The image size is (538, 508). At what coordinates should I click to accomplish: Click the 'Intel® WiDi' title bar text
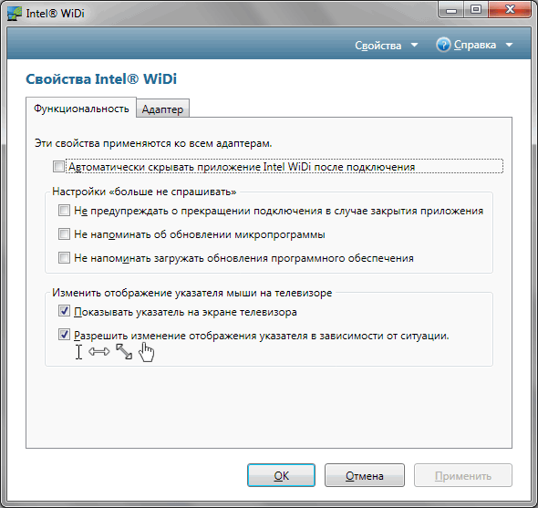(x=56, y=14)
